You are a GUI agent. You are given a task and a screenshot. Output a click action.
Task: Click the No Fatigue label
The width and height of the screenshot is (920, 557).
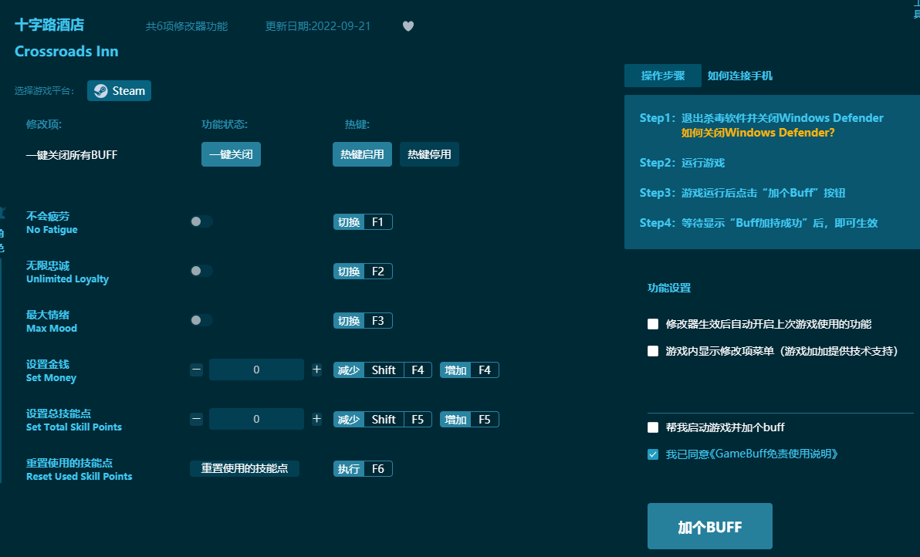[52, 230]
